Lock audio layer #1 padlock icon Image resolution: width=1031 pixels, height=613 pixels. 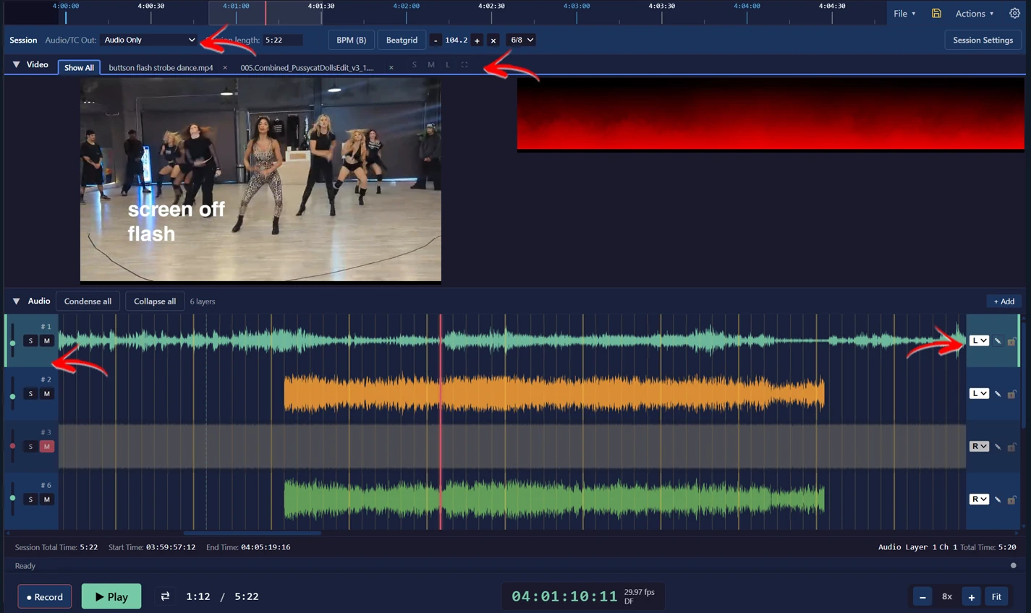coord(1012,340)
